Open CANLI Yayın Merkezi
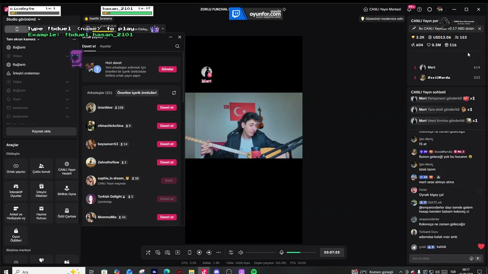488x274 pixels. coord(382,9)
